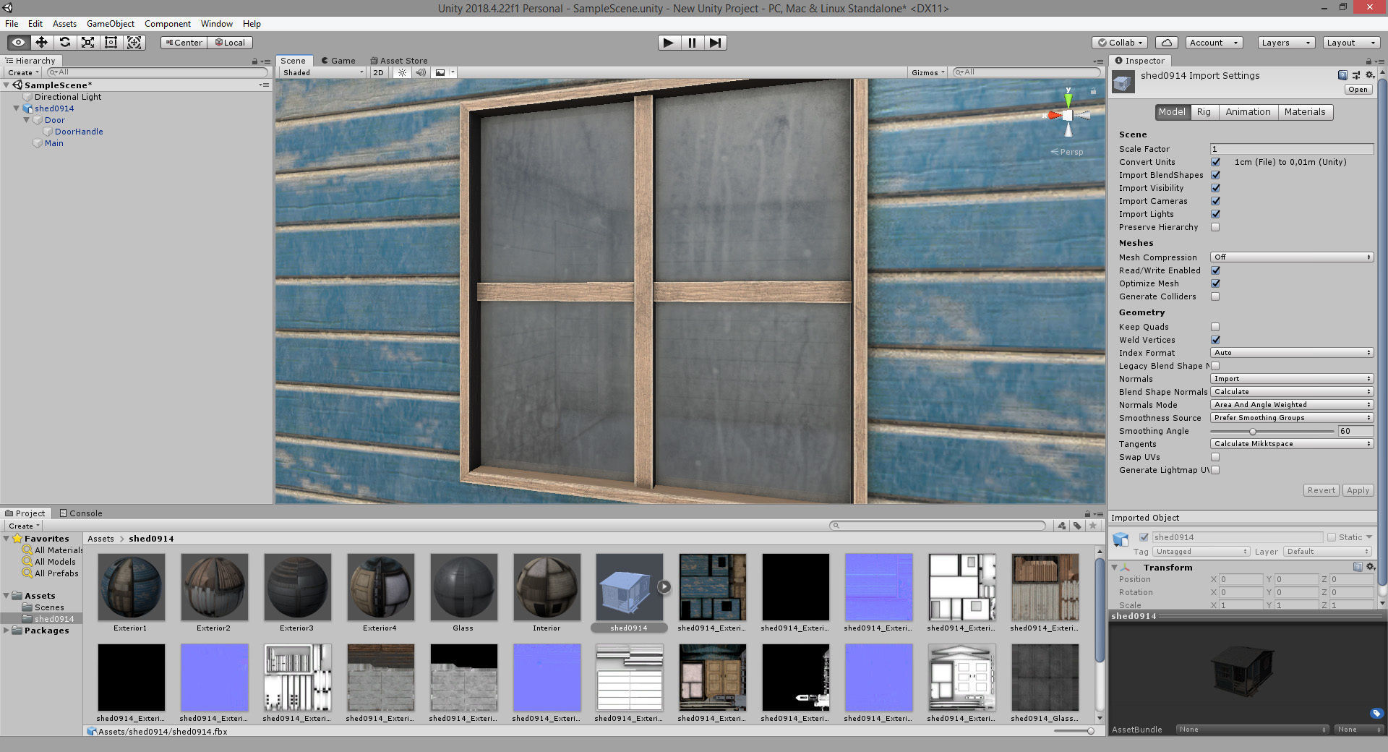Open the Component menu
The height and width of the screenshot is (752, 1388).
coord(167,24)
